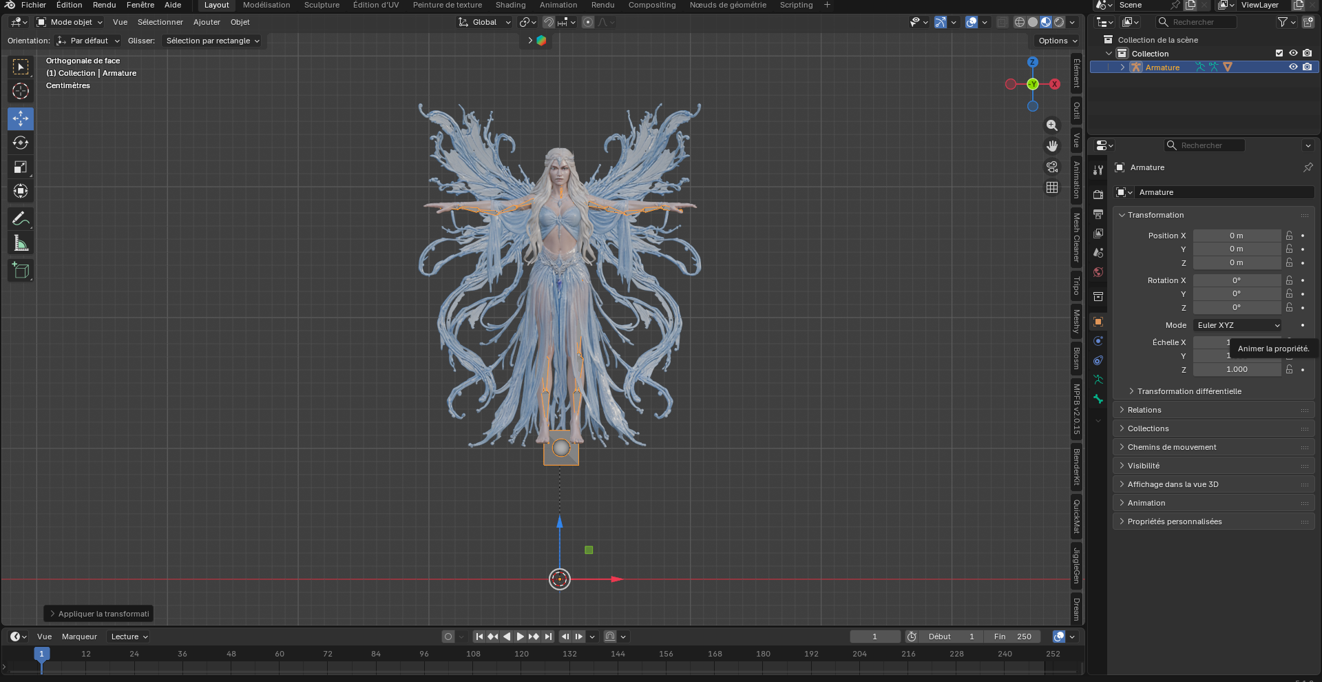Click Échelle Z 1.000 value field
Screen dimensions: 1322x682
pos(1237,369)
